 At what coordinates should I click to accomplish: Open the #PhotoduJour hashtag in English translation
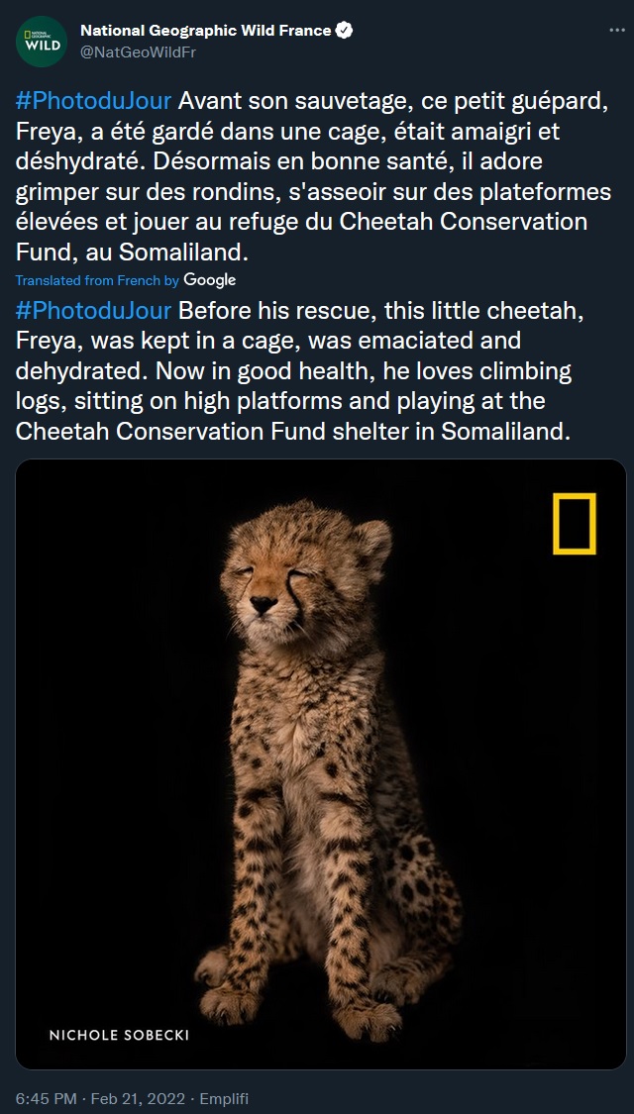coord(93,311)
